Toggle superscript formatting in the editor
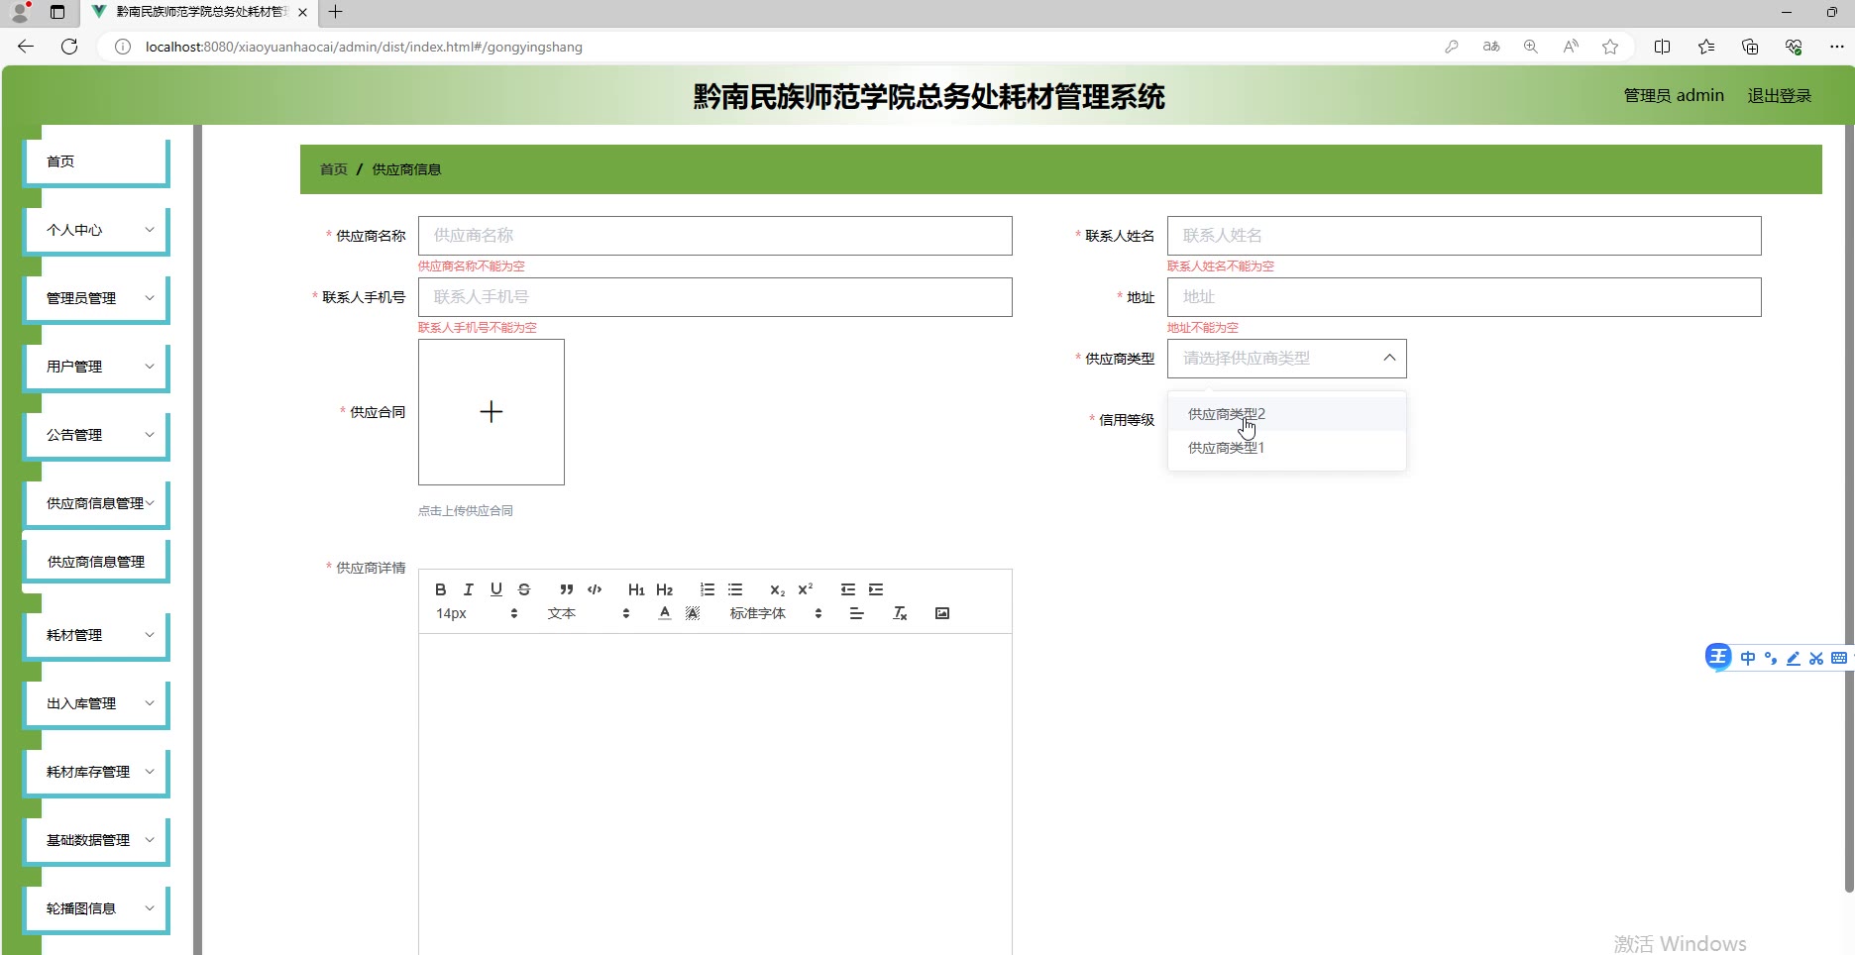This screenshot has height=955, width=1855. [x=806, y=589]
